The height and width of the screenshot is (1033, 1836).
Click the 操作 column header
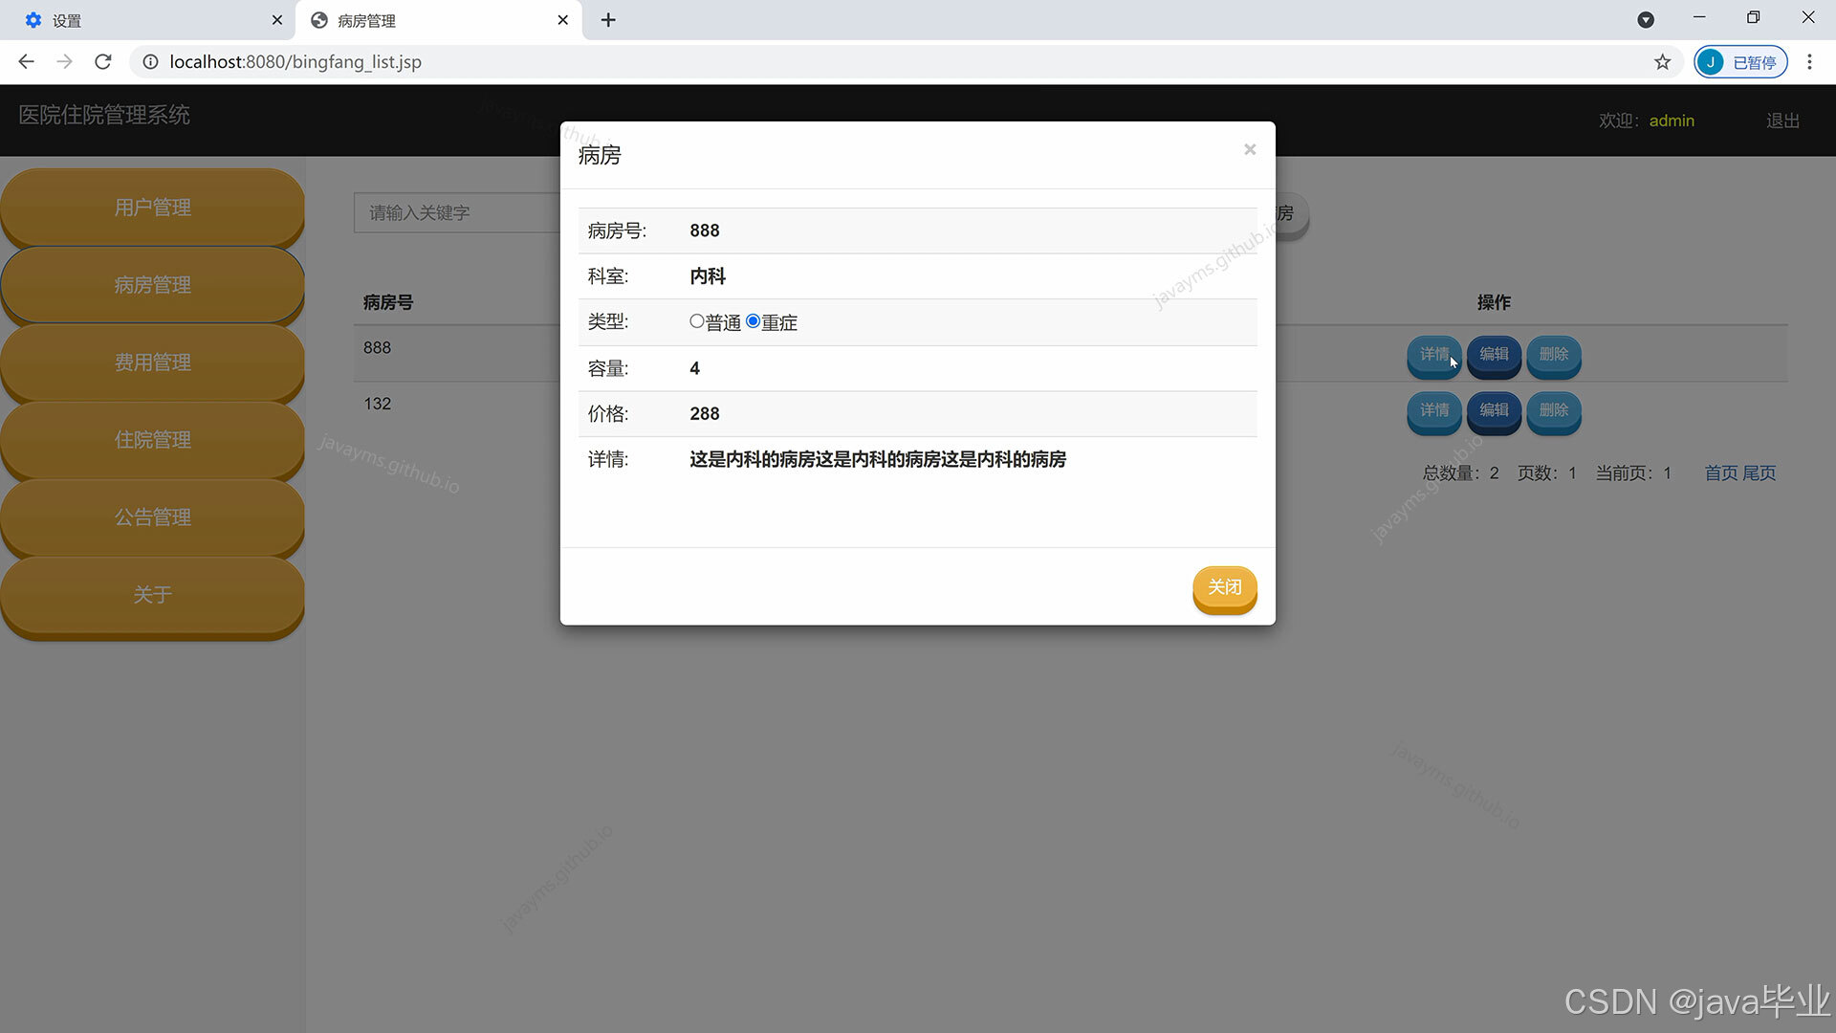point(1494,302)
